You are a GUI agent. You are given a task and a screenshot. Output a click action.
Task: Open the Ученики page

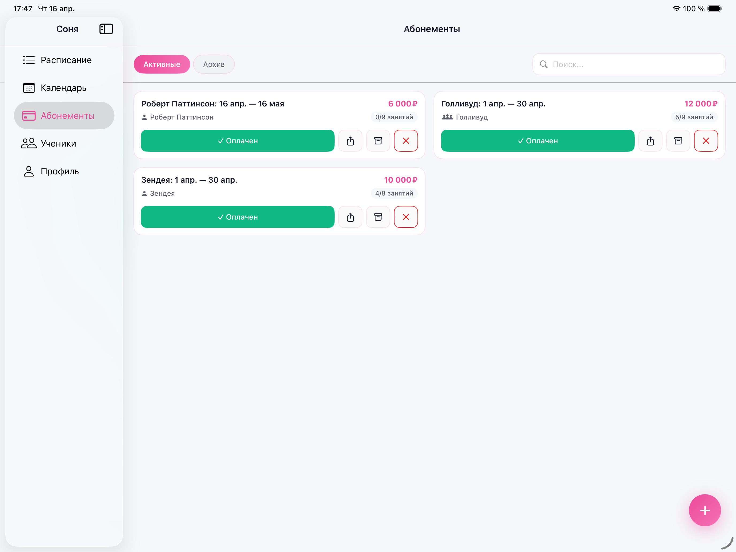(x=58, y=143)
